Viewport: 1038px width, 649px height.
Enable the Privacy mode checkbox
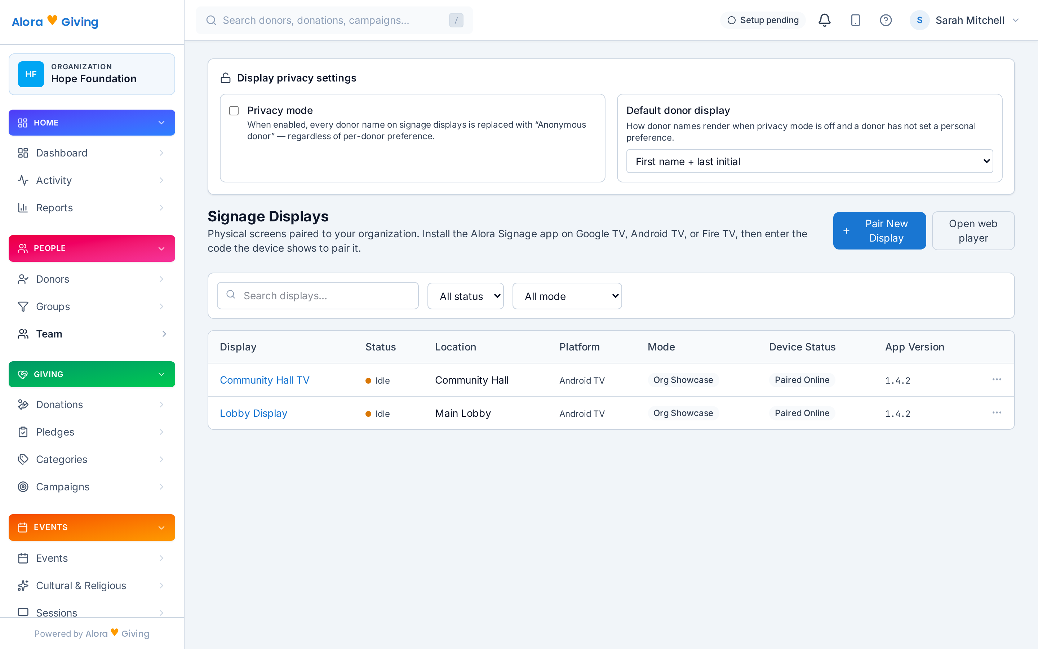coord(234,111)
